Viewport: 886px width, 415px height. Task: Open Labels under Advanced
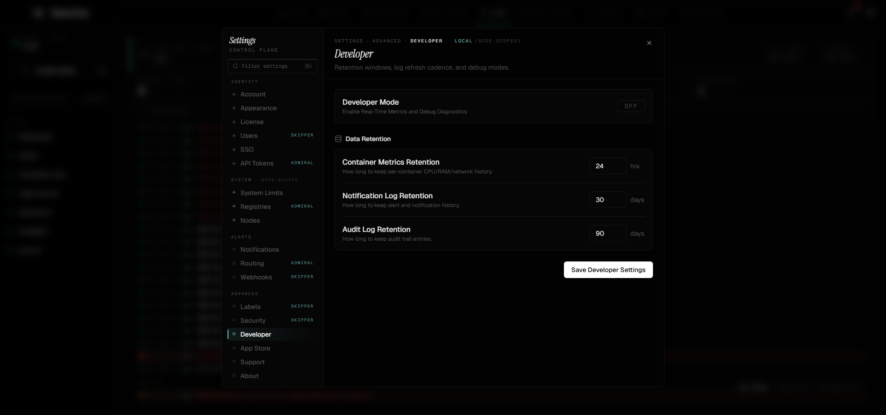click(x=272, y=307)
